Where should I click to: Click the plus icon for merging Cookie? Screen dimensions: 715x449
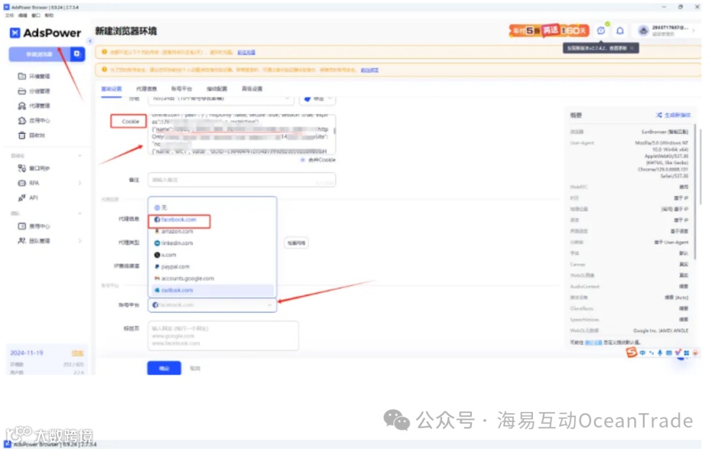303,160
